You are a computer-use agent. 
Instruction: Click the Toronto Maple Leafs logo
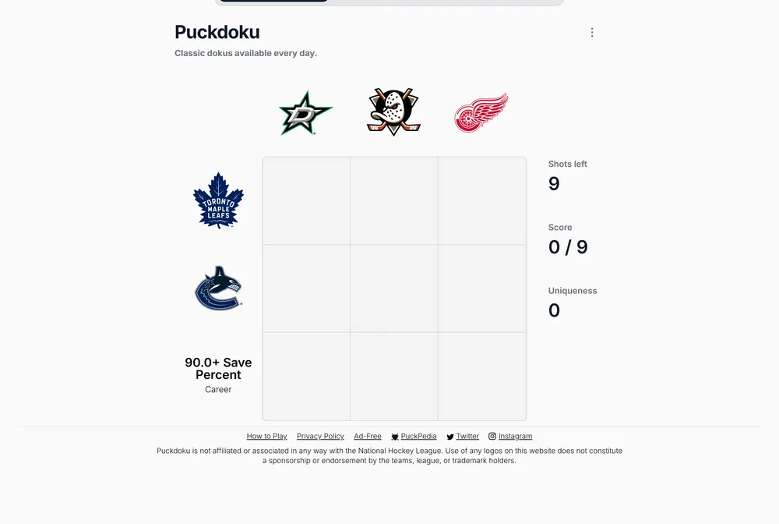(x=218, y=200)
